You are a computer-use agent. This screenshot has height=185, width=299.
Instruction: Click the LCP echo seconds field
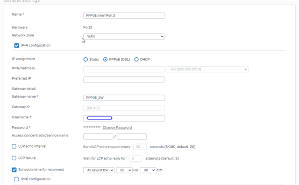[x=140, y=147]
